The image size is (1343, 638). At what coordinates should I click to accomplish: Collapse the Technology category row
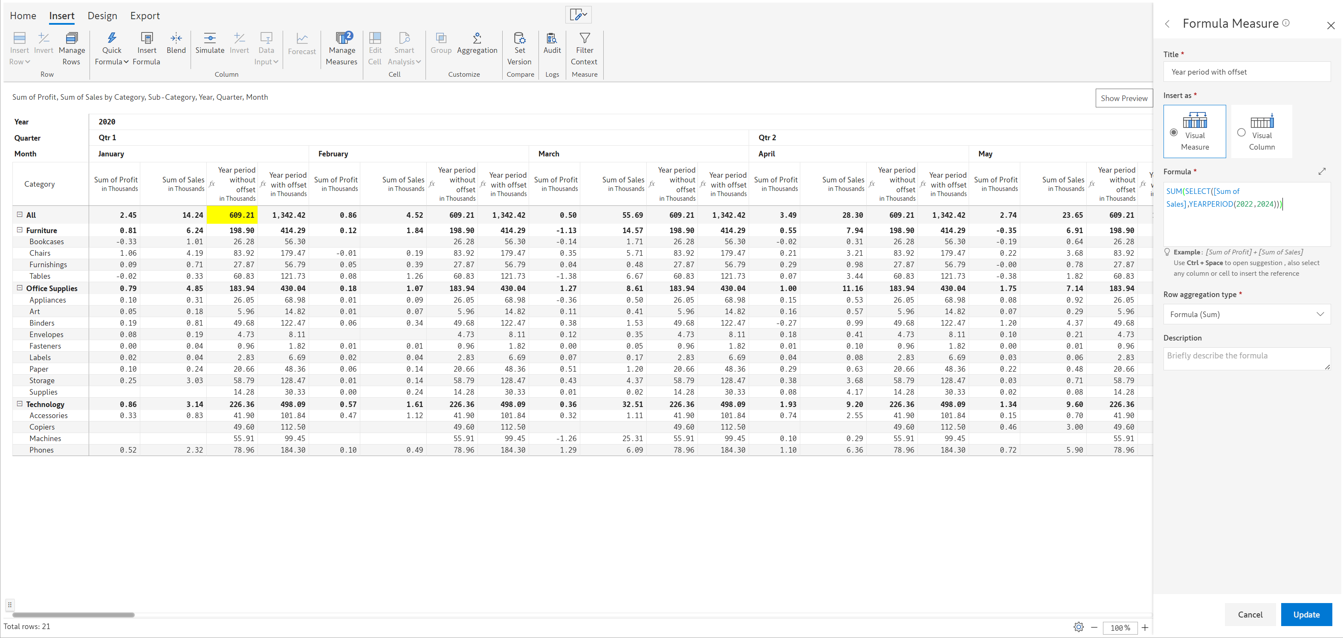pyautogui.click(x=20, y=404)
